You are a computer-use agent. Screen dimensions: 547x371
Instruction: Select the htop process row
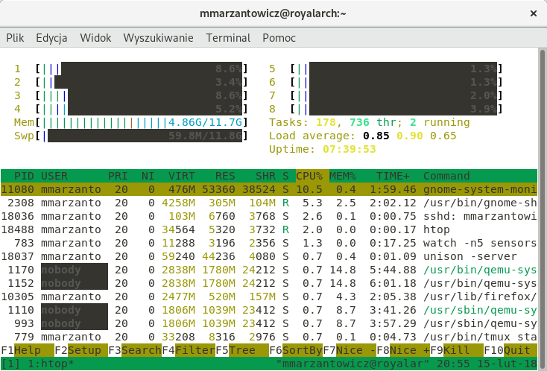coord(268,229)
